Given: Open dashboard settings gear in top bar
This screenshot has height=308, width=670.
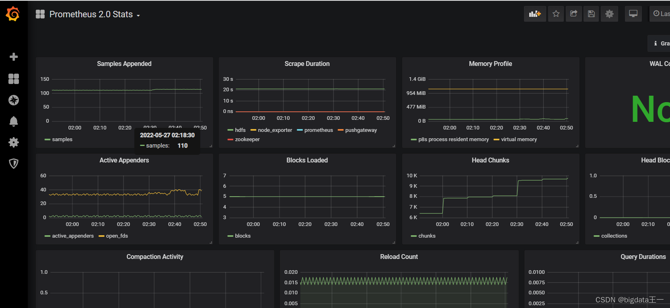Looking at the screenshot, I should (610, 14).
